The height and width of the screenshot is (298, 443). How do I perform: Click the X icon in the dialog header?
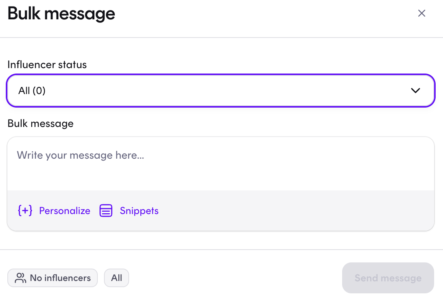click(421, 13)
